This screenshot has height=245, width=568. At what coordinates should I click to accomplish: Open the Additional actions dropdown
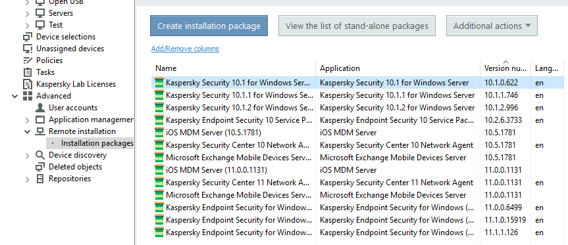pos(492,26)
